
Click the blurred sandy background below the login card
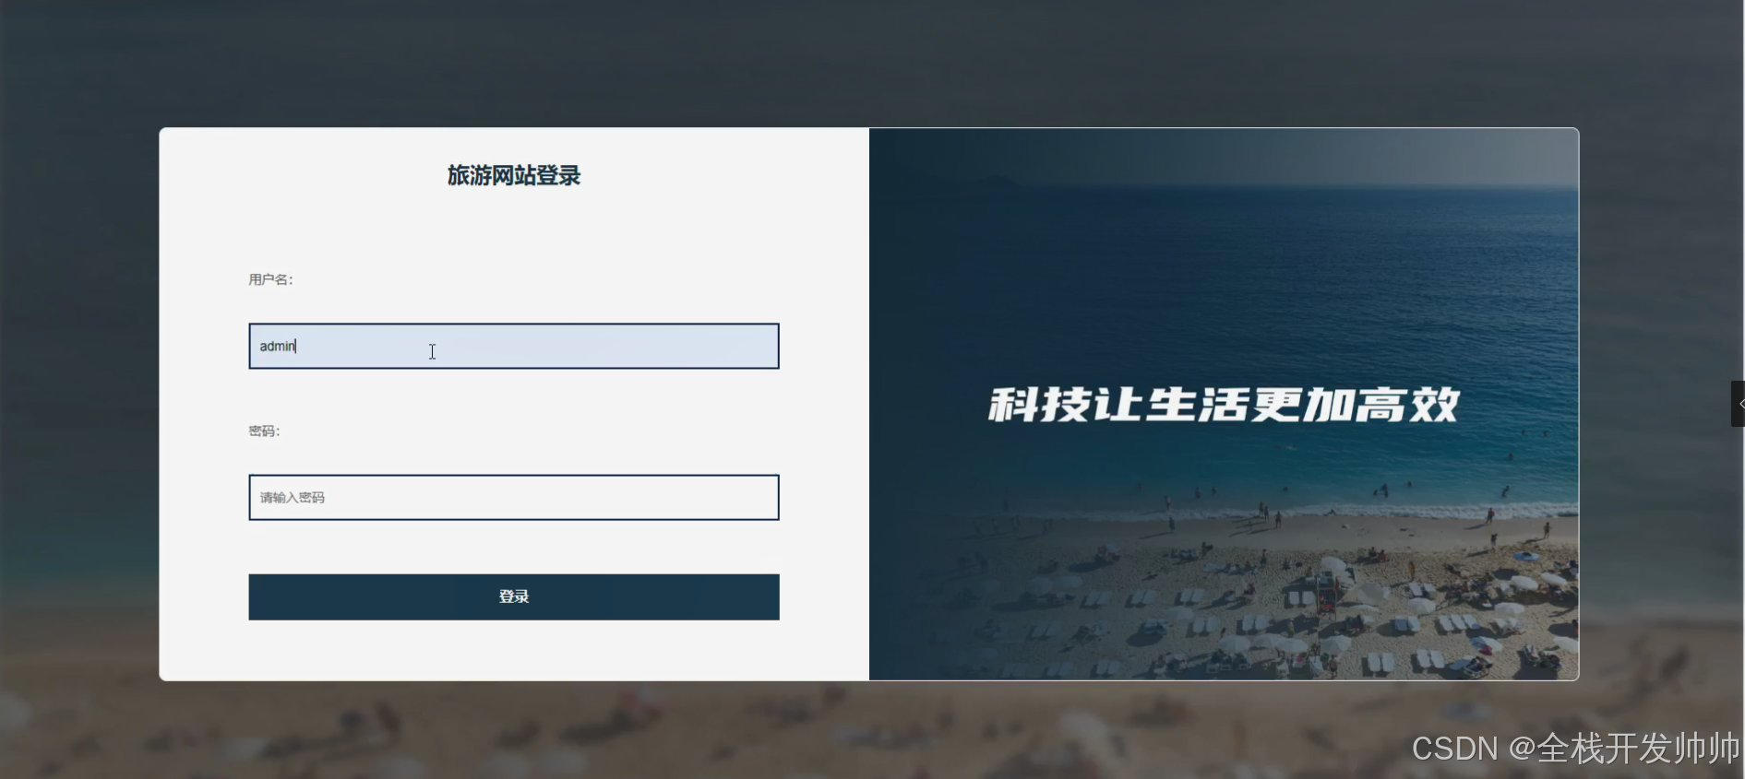click(x=872, y=728)
